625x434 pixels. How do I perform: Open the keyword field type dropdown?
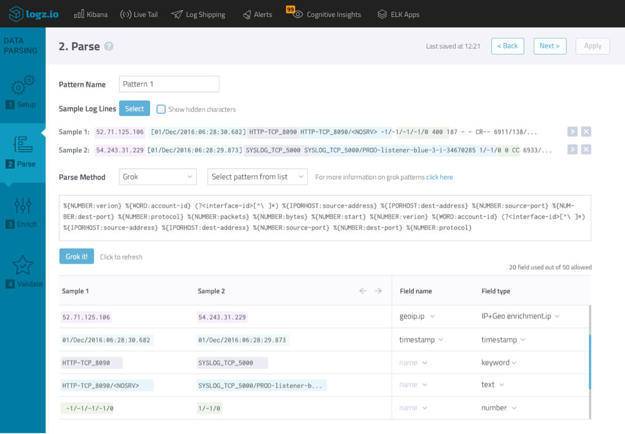click(x=499, y=363)
